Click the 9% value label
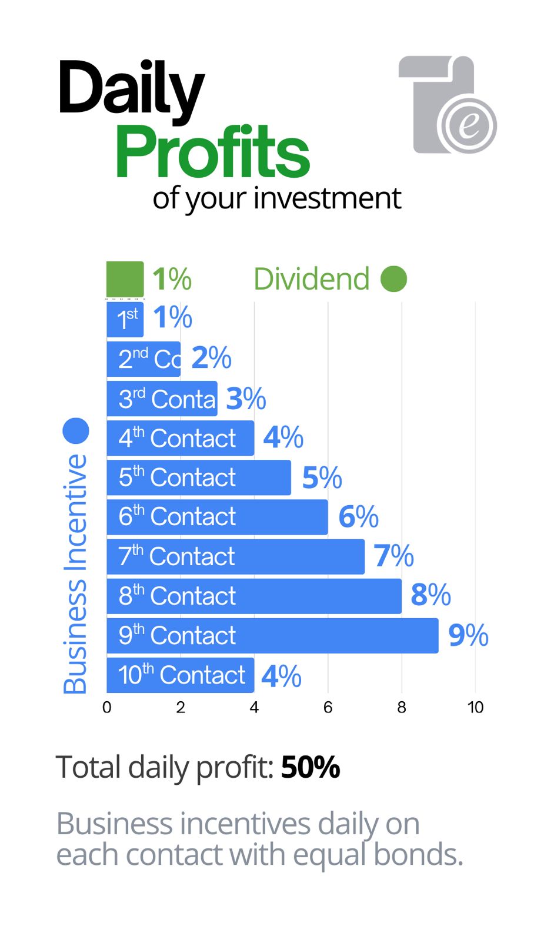Screen dimensions: 554x942 pyautogui.click(x=468, y=635)
